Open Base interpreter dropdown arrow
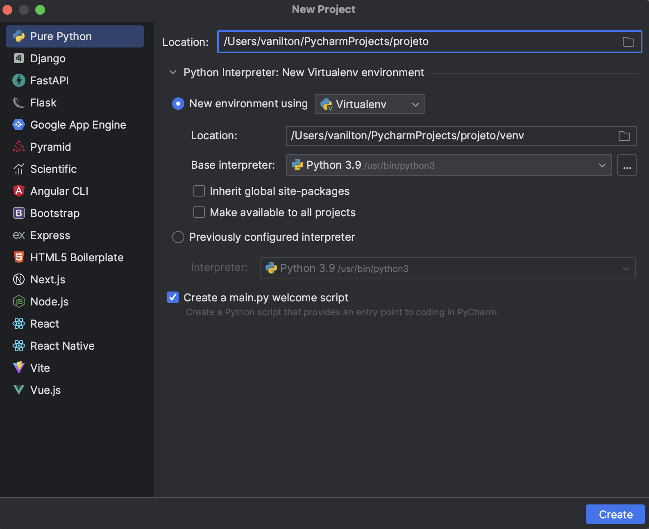649x529 pixels. coord(602,165)
